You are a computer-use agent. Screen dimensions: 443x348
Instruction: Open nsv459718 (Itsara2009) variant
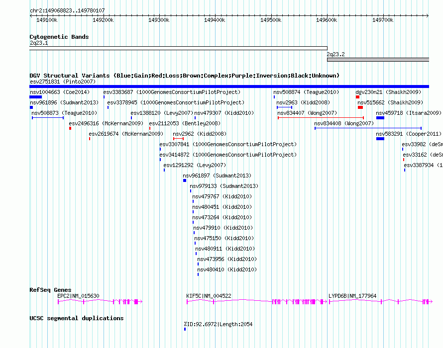(409, 113)
